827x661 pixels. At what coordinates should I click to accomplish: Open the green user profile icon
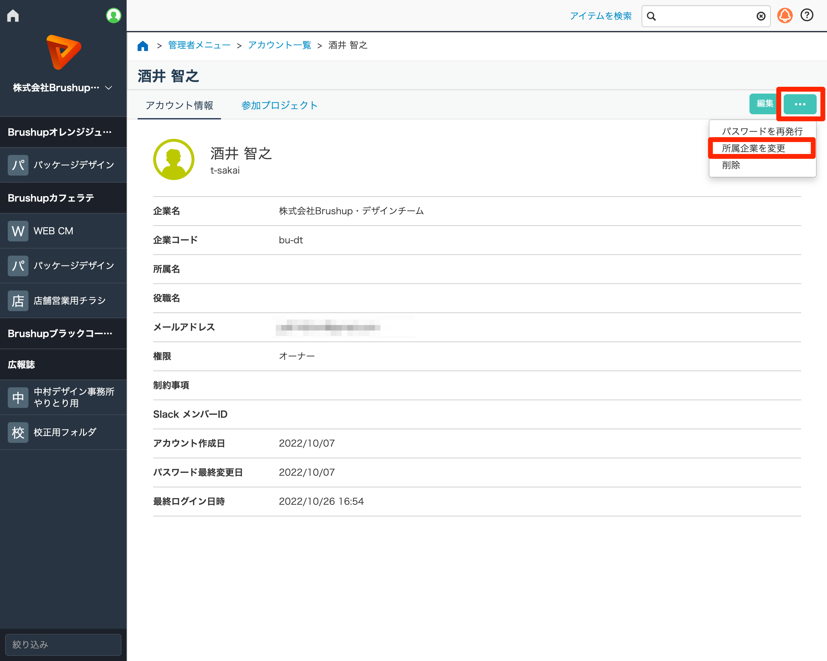pyautogui.click(x=113, y=16)
